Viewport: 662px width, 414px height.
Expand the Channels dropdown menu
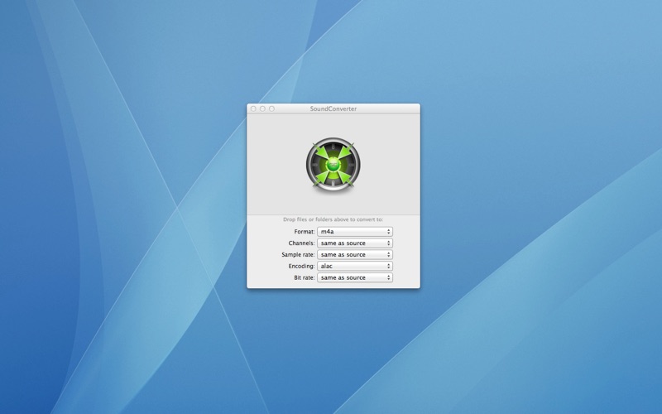(354, 243)
